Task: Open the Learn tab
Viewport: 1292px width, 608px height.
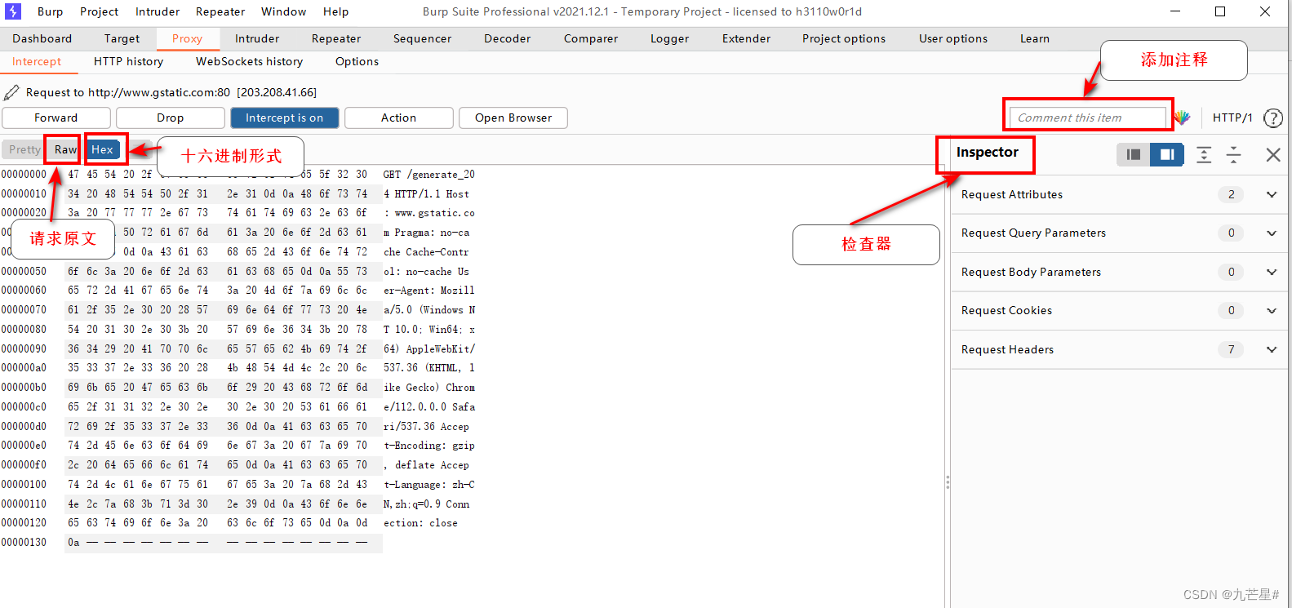Action: tap(1035, 38)
